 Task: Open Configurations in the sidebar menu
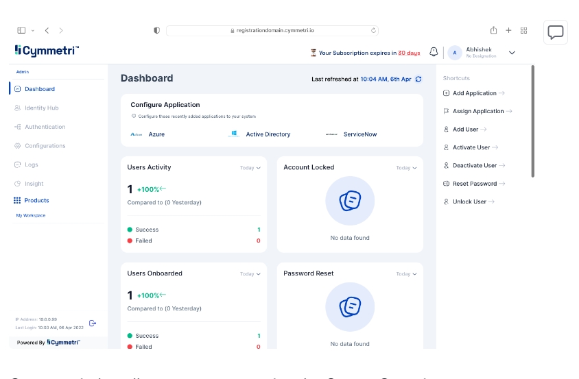[x=45, y=146]
